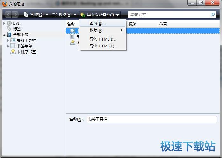Click the toolbar icon beside 书签工具栏 in tree

coord(13,40)
